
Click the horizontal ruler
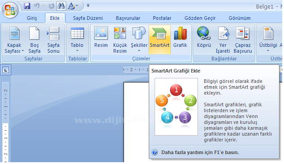point(136,69)
